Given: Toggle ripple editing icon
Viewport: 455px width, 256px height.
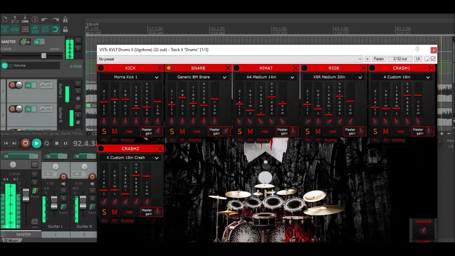Looking at the screenshot, I should [x=25, y=30].
